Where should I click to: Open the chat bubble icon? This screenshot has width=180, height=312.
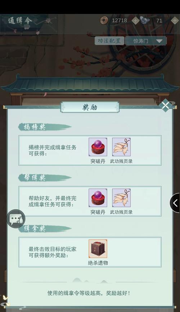coord(16,219)
